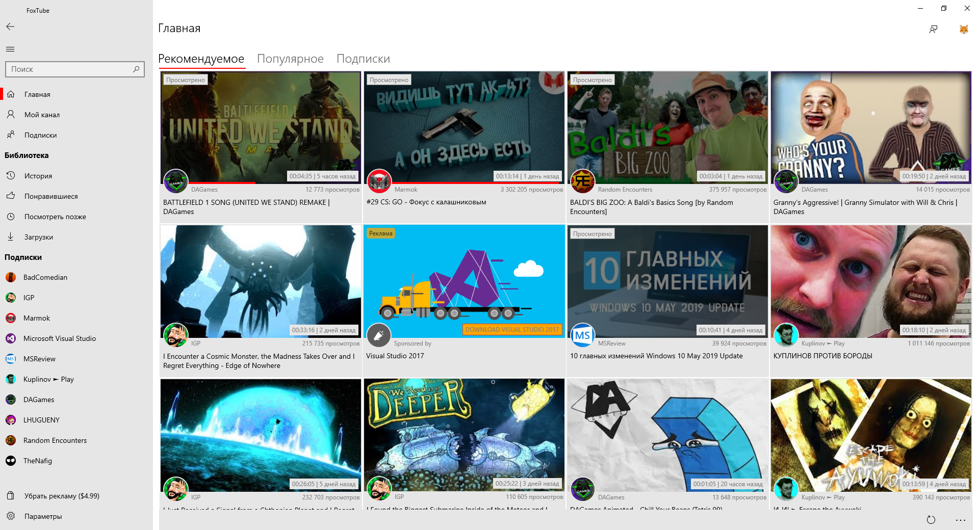Click the feedback icon in header
The image size is (979, 530).
click(933, 29)
